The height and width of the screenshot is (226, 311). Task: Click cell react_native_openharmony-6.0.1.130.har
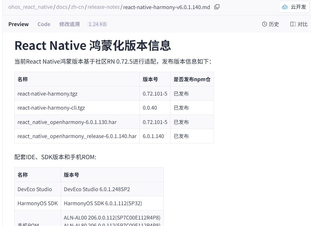77,122
